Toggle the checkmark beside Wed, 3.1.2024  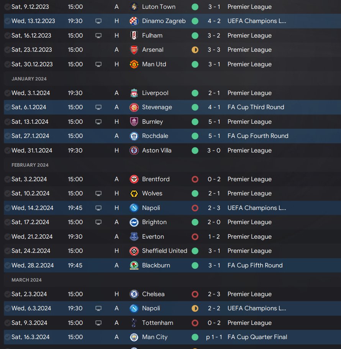click(x=7, y=93)
